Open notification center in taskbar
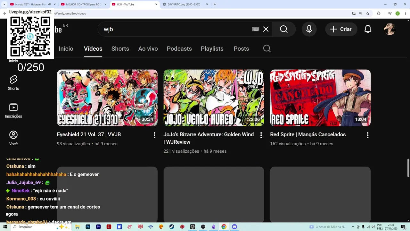This screenshot has width=410, height=231. pyautogui.click(x=403, y=227)
